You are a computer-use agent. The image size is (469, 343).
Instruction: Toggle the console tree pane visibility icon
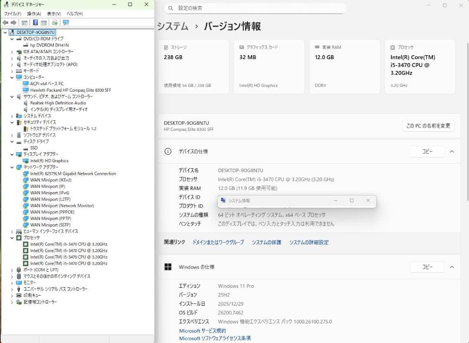point(24,22)
